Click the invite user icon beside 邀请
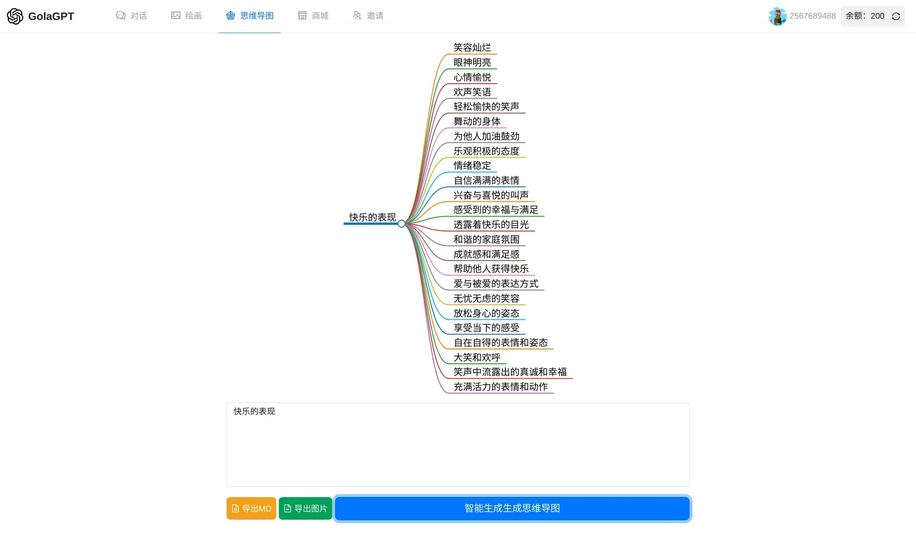Screen dimensions: 916x543 [357, 16]
